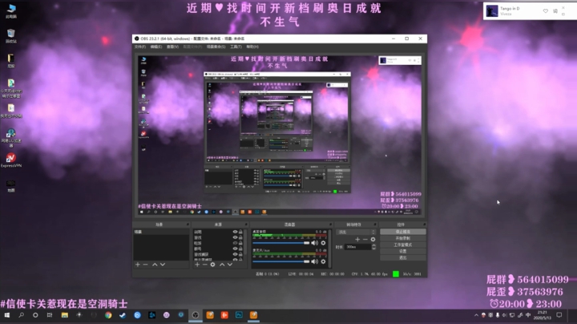
Task: Select the scene entry in the Scenes list
Action: point(161,232)
